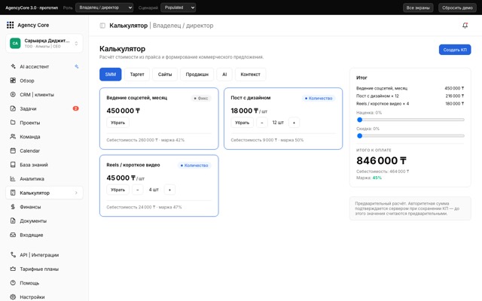Open Обзор via its dashboard icon
Image resolution: width=482 pixels, height=301 pixels.
click(13, 81)
